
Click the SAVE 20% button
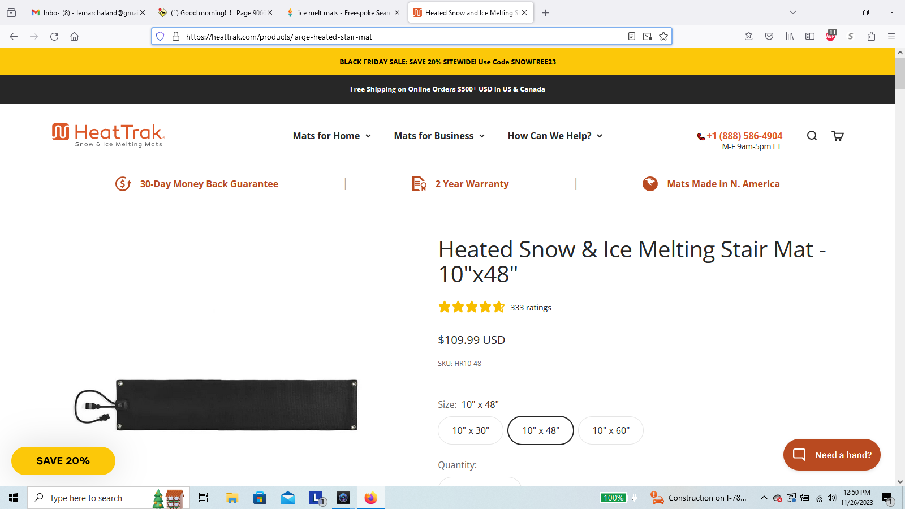tap(63, 461)
